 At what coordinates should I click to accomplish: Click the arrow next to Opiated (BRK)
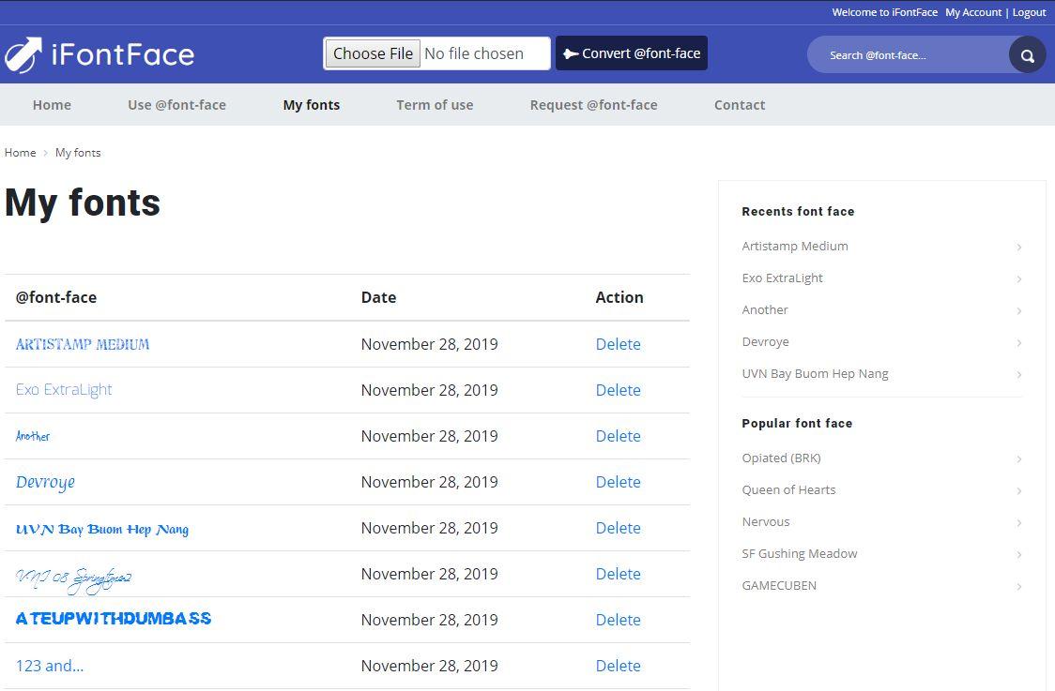(x=1018, y=459)
